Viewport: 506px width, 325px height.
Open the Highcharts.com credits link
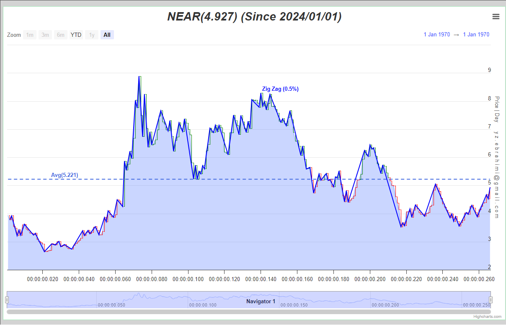488,317
